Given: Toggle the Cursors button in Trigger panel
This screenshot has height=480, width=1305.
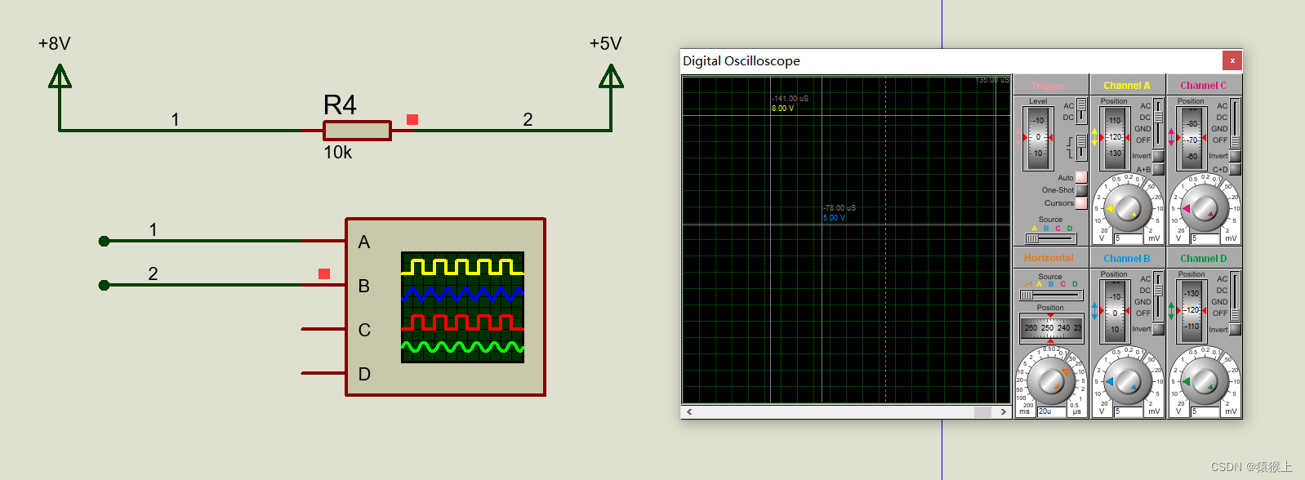Looking at the screenshot, I should (x=1081, y=203).
